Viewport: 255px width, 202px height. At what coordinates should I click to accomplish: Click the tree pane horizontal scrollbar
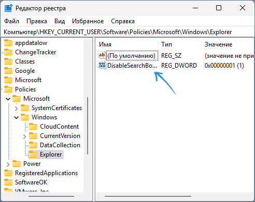click(51, 196)
